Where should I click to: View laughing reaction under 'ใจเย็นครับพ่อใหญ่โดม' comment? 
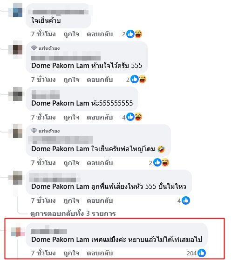165,162
